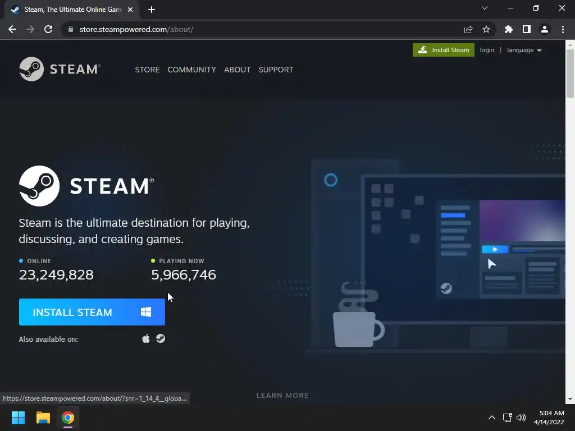
Task: Click the online count 23,249,828
Action: 56,275
